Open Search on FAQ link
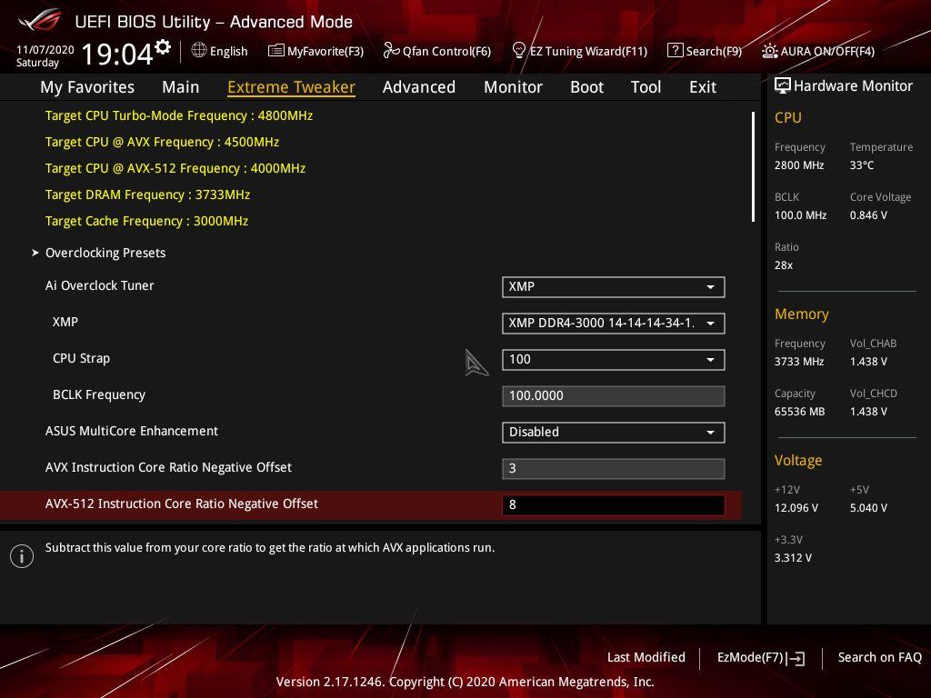The image size is (931, 698). (x=879, y=658)
